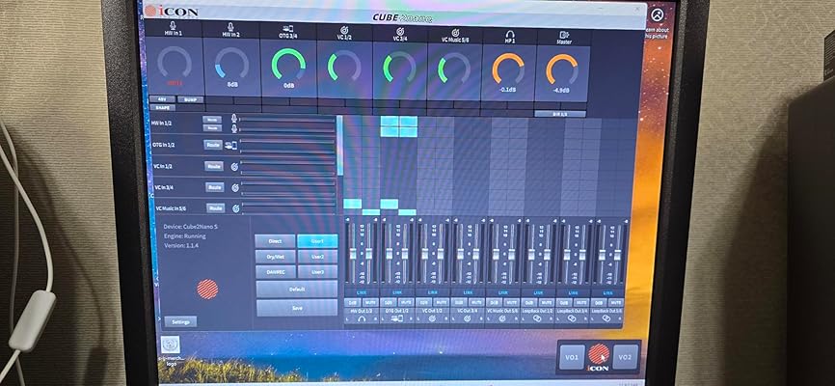
Task: Open the Settings button
Action: [x=180, y=321]
